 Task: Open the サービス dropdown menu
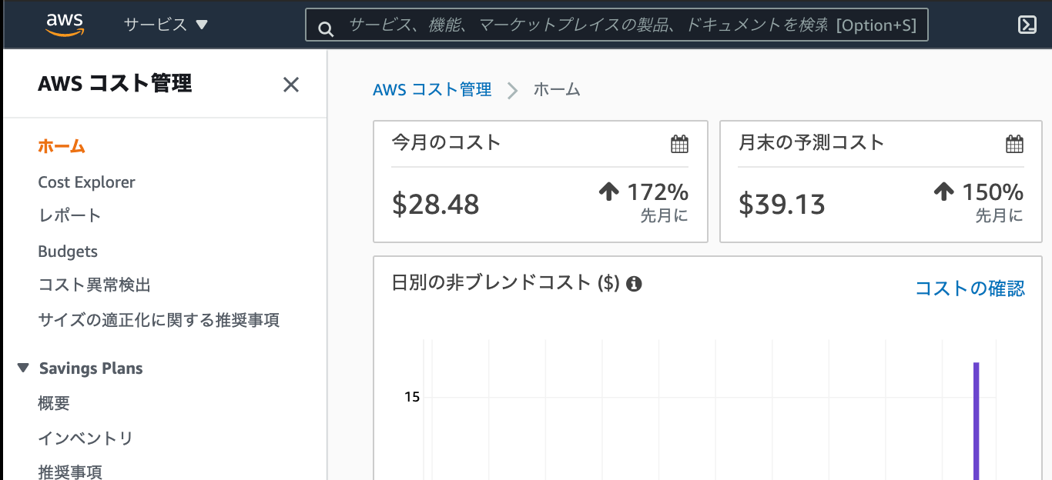[x=166, y=25]
